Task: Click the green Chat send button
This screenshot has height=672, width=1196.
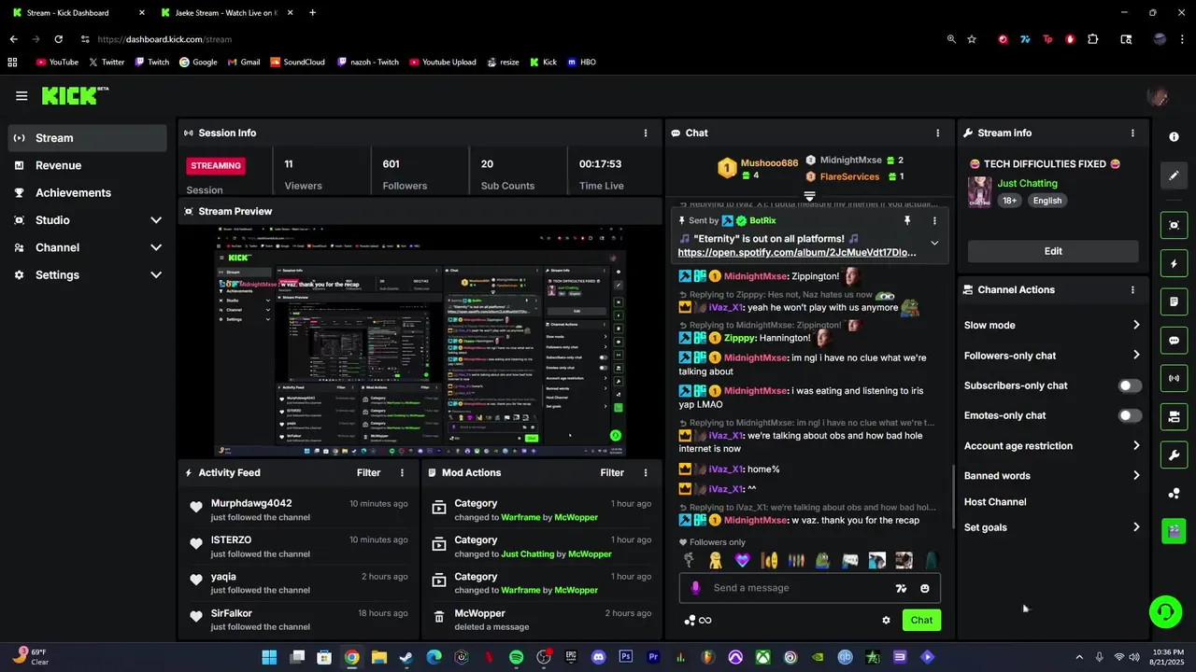Action: coord(921,620)
